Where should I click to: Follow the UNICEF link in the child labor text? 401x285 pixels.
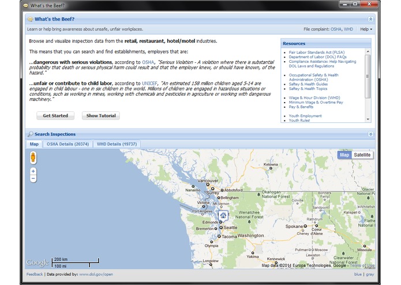coord(149,83)
